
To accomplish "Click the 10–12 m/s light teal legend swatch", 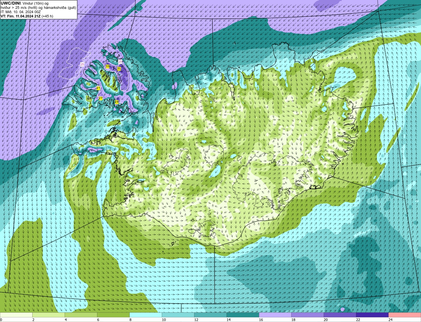I will [x=178, y=315].
